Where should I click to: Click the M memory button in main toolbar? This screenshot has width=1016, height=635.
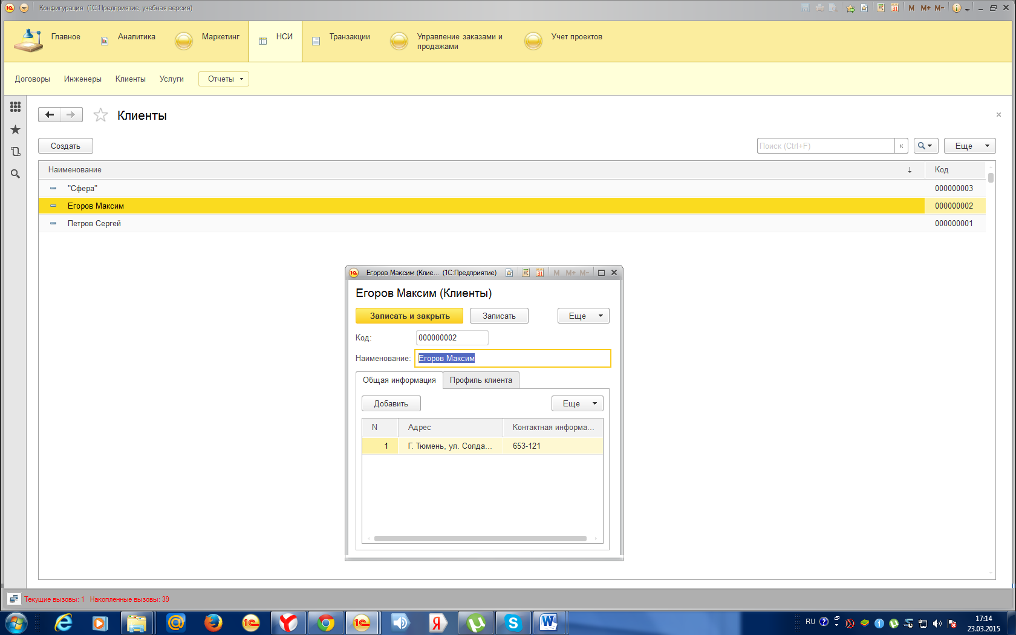click(911, 8)
